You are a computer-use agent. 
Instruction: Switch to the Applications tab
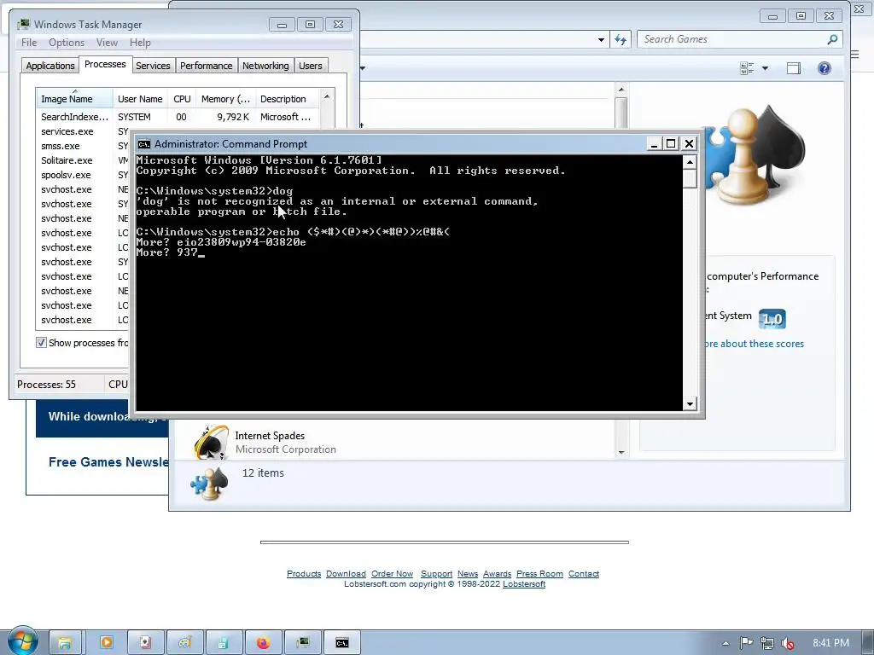click(x=50, y=66)
